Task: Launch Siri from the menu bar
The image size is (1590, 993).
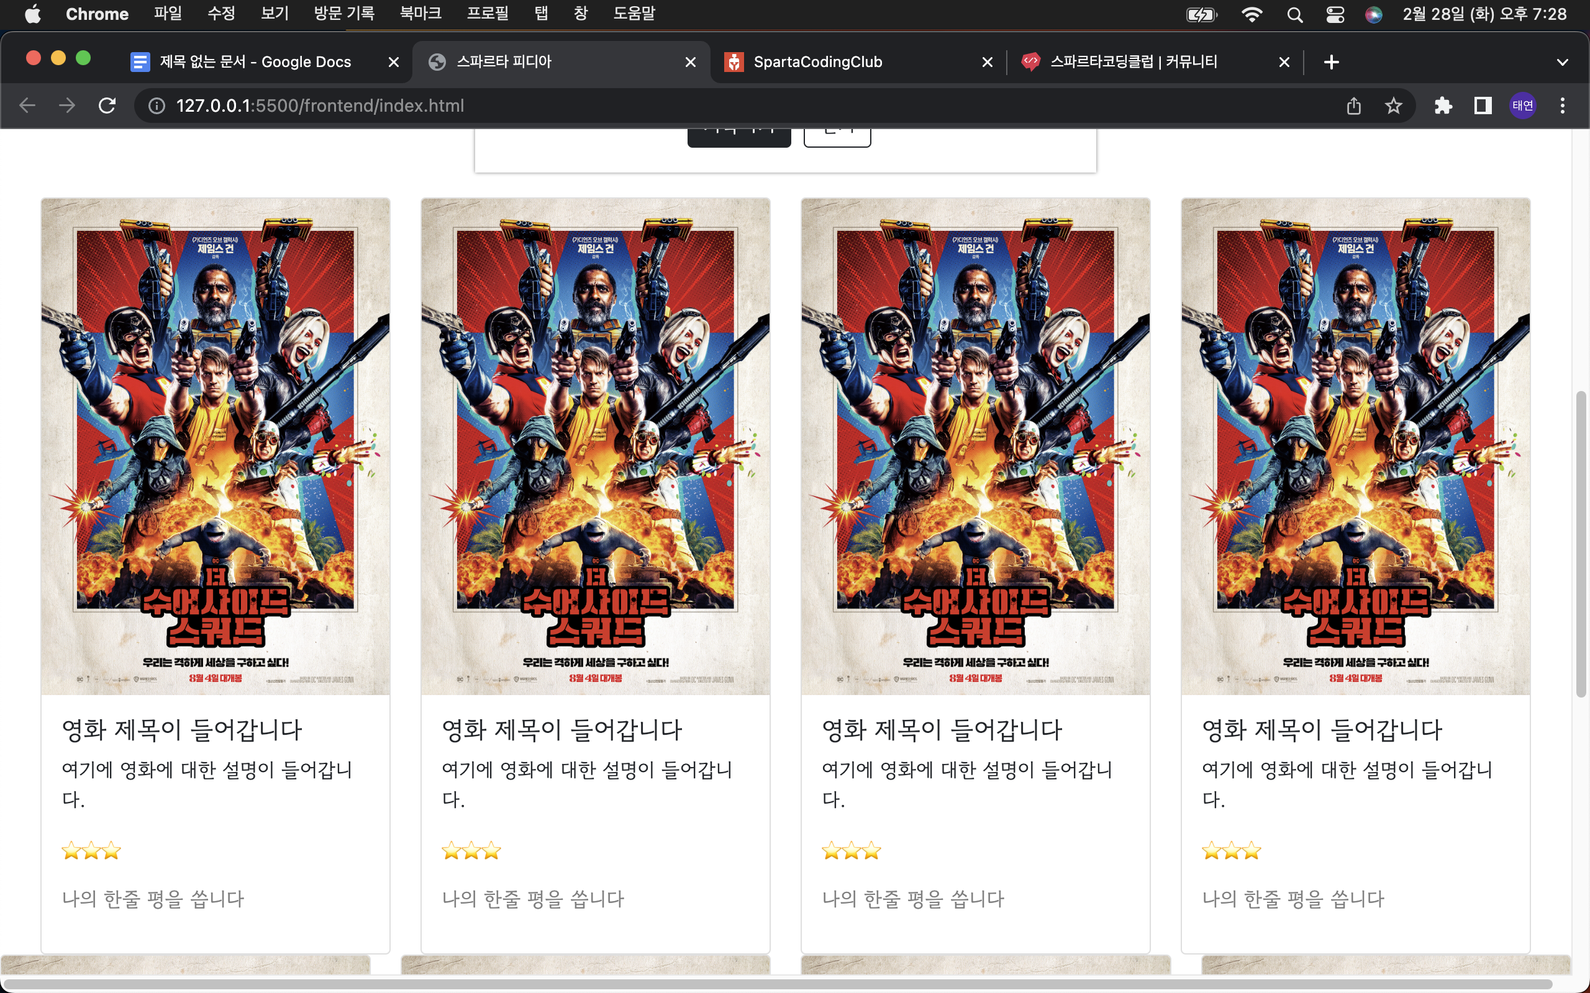Action: [1373, 14]
